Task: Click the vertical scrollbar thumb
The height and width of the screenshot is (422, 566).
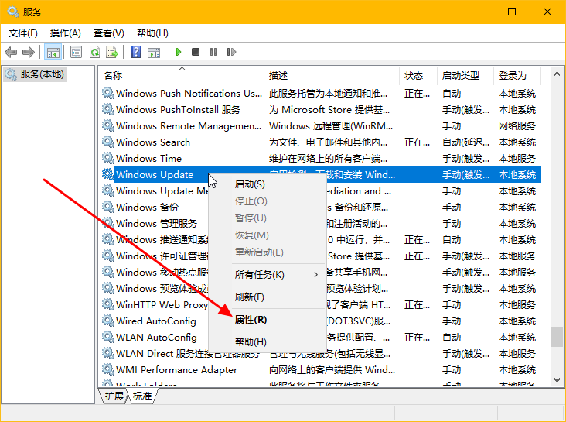Action: [x=557, y=337]
